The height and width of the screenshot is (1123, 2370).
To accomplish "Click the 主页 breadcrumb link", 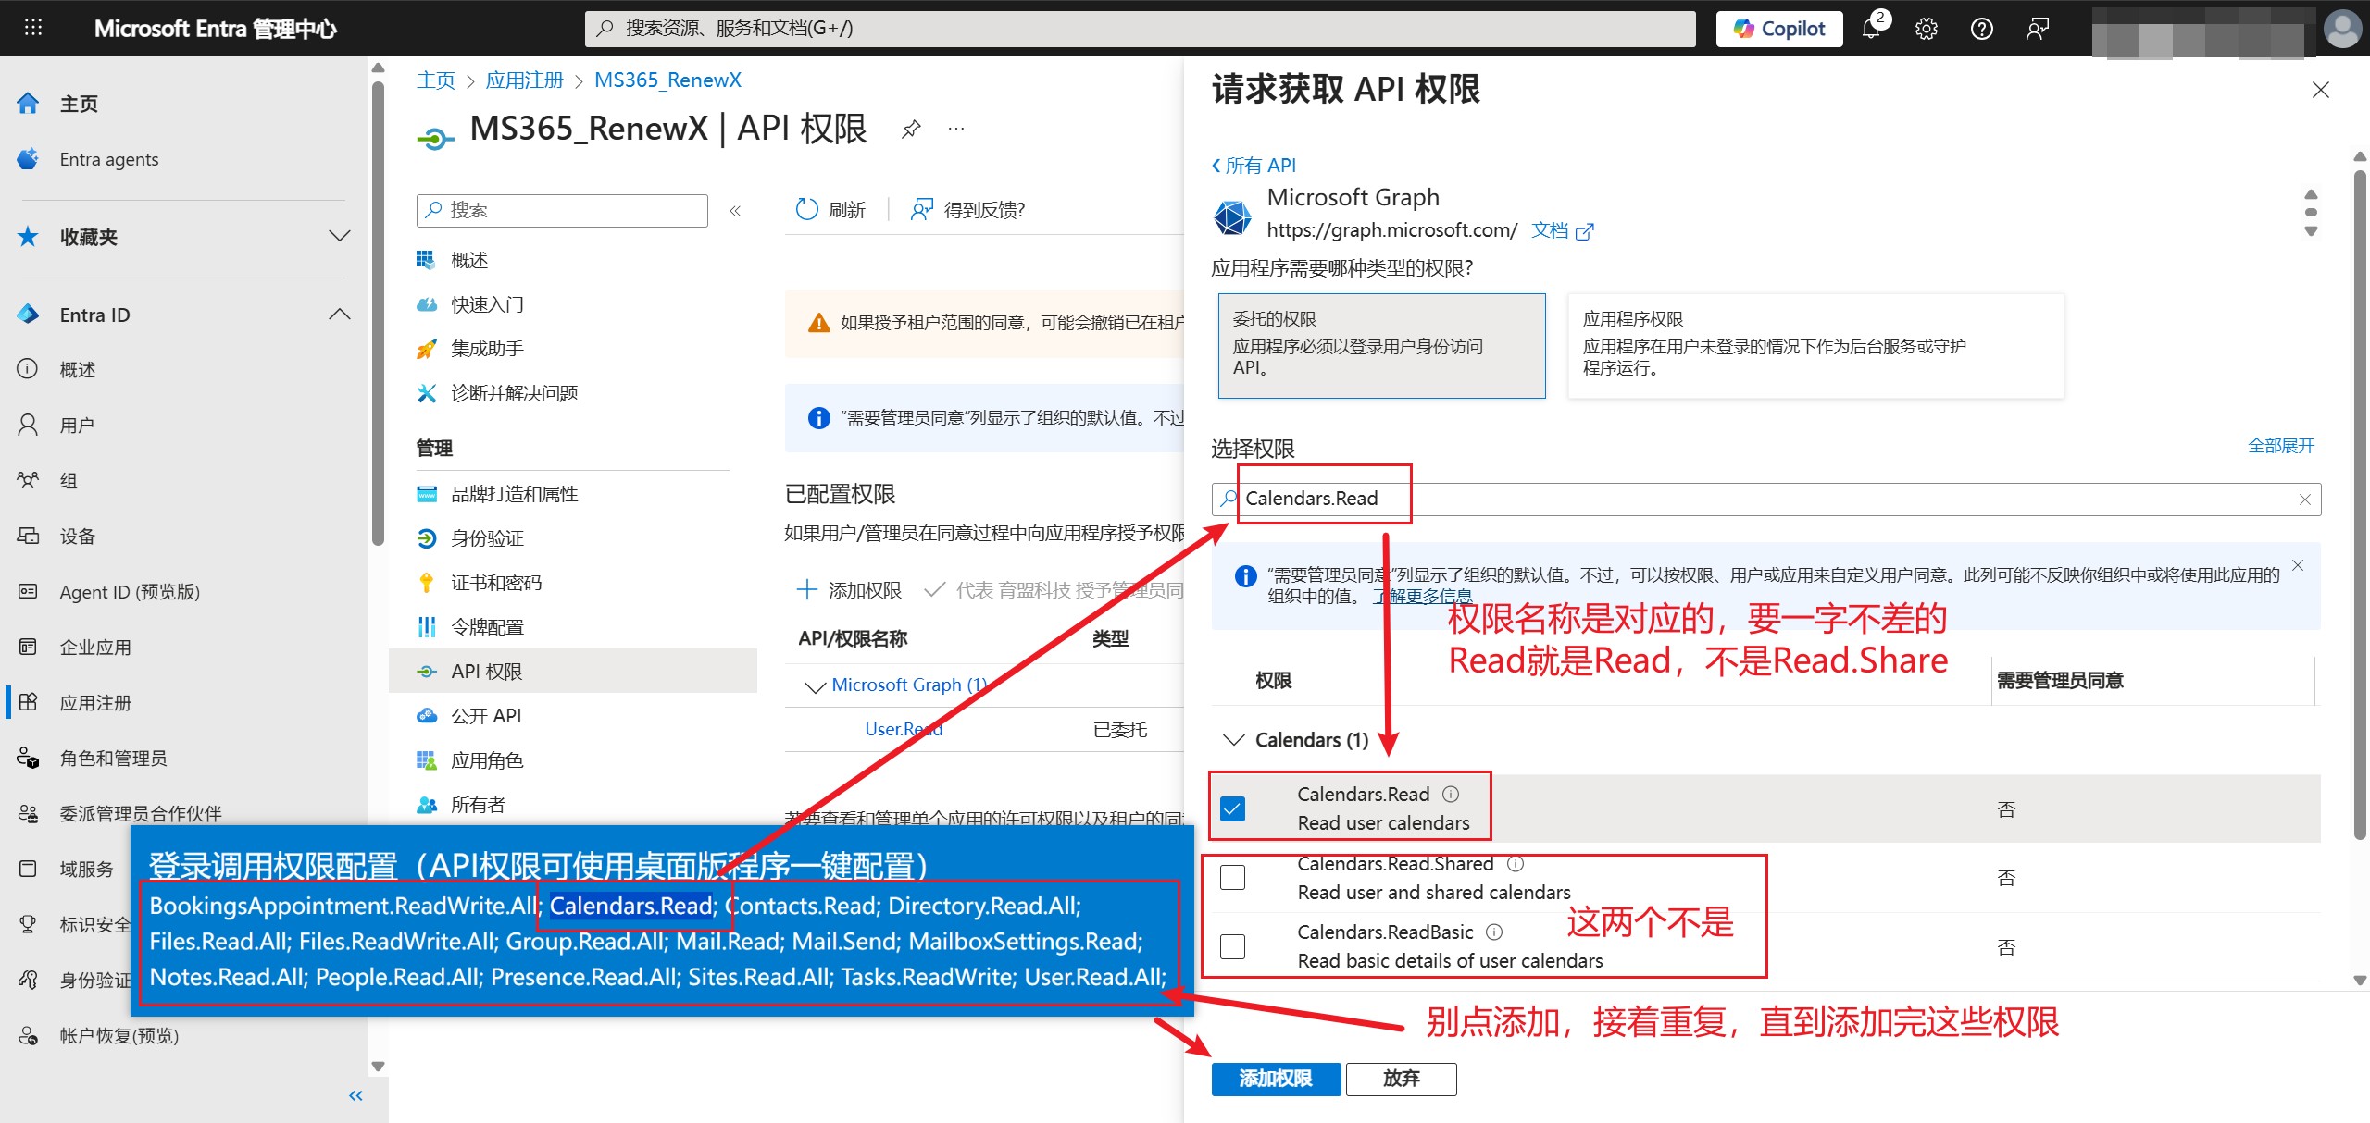I will coord(435,80).
